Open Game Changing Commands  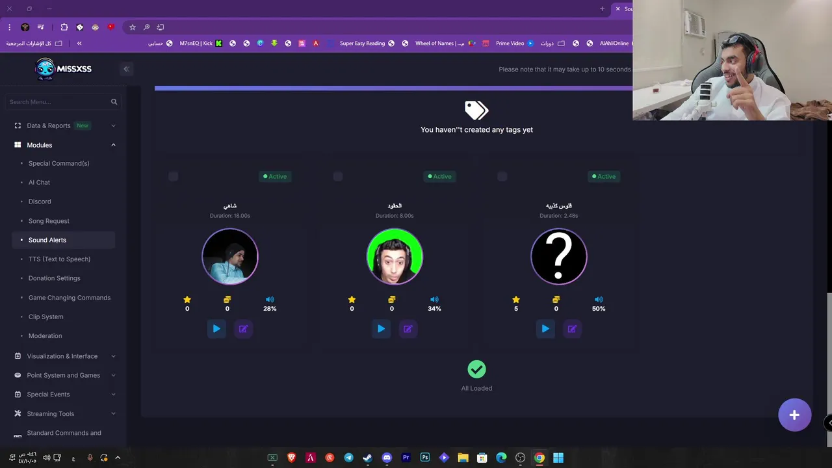(x=70, y=298)
